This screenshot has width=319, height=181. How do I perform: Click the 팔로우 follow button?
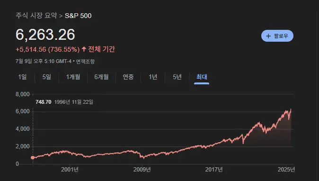click(277, 36)
